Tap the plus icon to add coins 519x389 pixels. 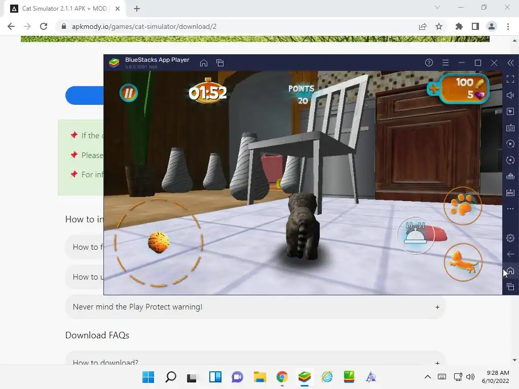433,88
